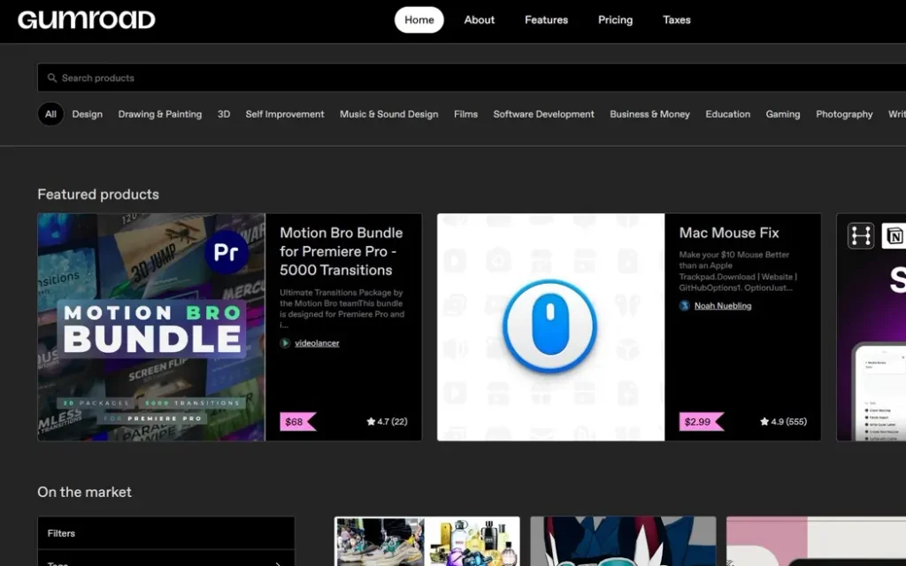
Task: Click the On the market heading
Action: 84,492
